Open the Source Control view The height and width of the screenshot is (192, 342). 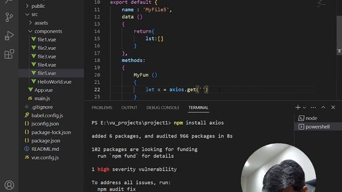pos(9,17)
